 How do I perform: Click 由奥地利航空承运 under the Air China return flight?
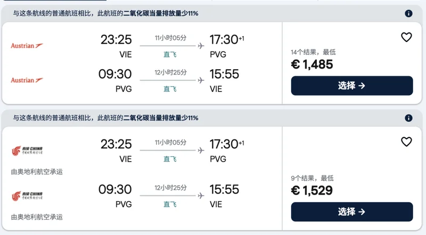tap(37, 217)
